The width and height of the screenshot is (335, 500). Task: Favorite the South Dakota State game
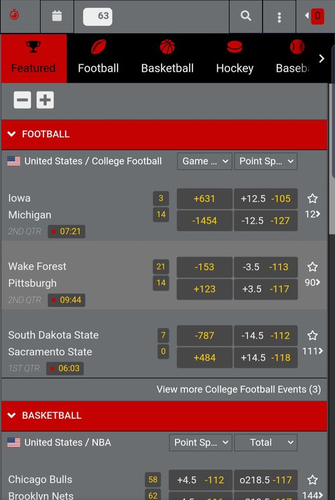[x=312, y=336]
